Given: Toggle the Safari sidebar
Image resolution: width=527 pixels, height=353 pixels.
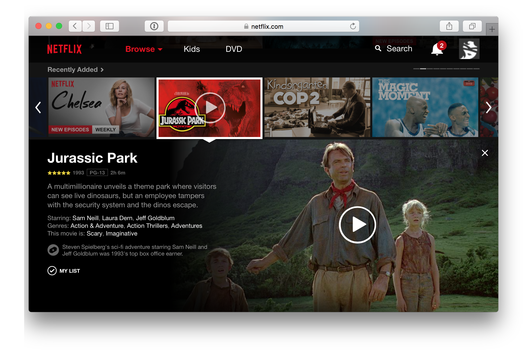Looking at the screenshot, I should point(110,26).
